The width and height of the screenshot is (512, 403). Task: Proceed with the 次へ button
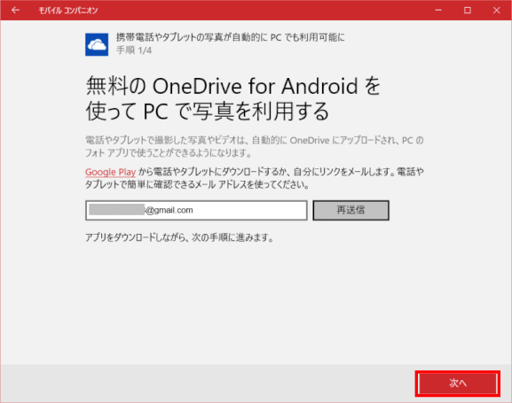[458, 384]
